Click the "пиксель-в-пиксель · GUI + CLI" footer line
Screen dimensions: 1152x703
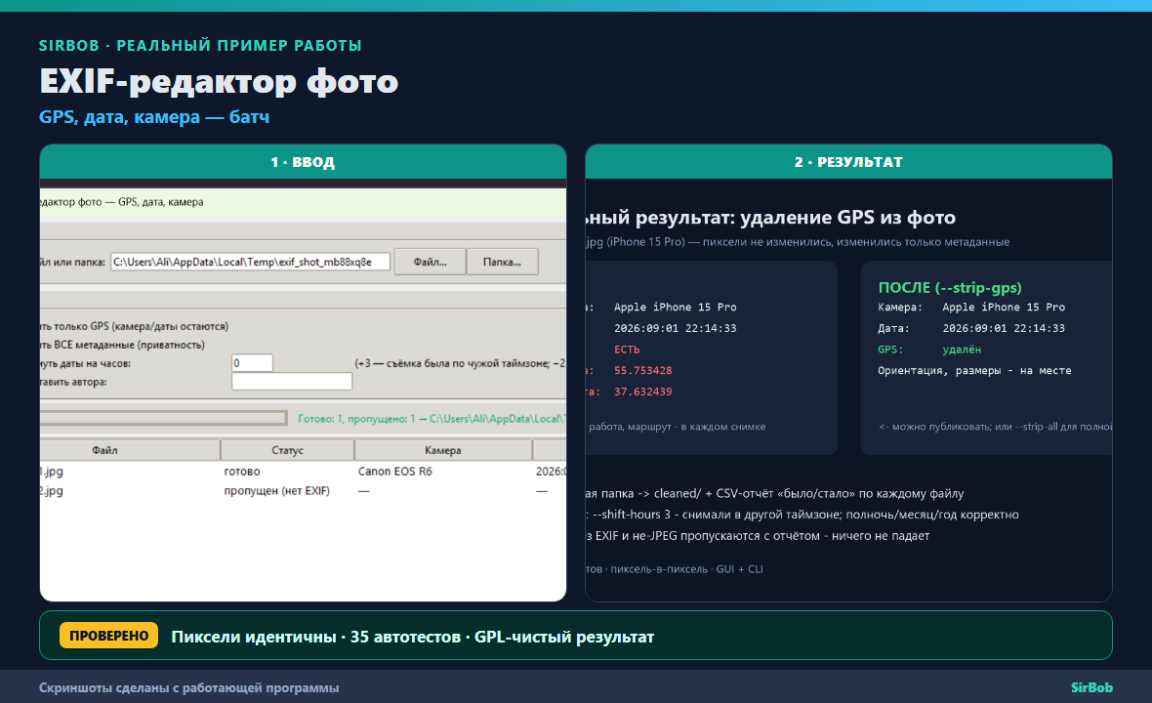click(x=675, y=569)
